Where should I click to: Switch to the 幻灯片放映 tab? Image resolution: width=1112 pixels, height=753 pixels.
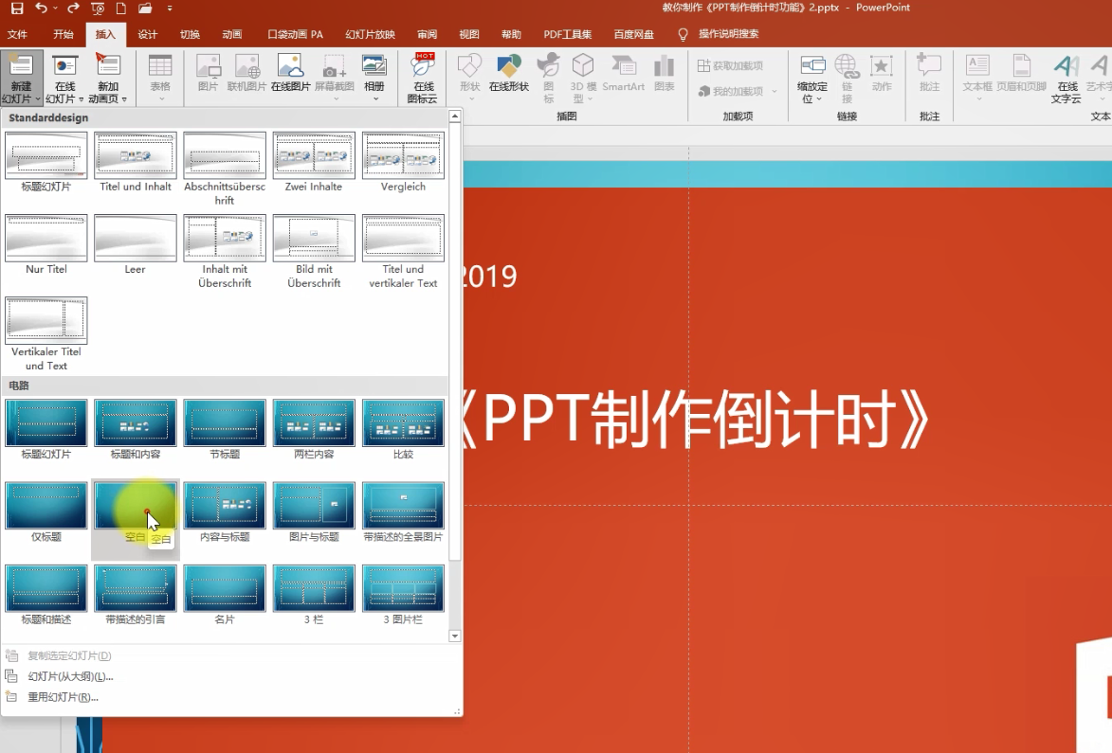(x=371, y=34)
